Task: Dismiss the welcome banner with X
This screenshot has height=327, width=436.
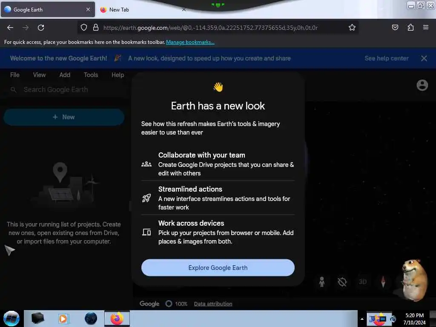Action: (424, 58)
